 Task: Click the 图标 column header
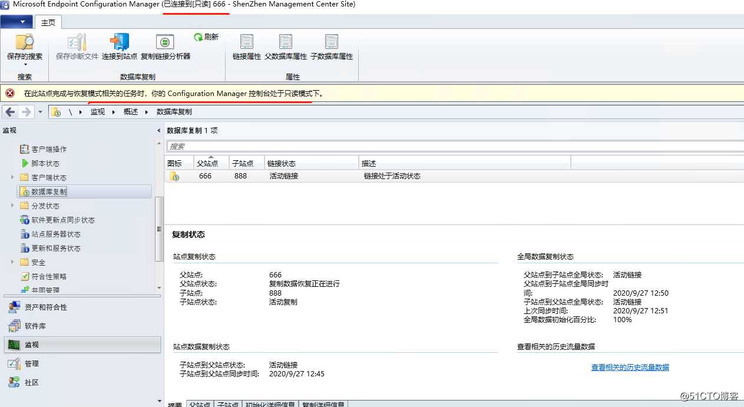(179, 163)
